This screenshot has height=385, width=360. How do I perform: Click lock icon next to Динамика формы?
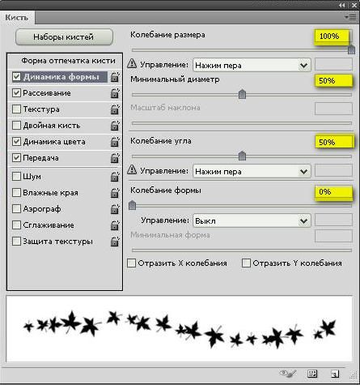[x=115, y=77]
